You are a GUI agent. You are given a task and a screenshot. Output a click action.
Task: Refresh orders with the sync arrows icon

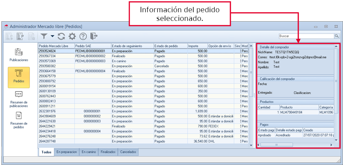coord(61,36)
